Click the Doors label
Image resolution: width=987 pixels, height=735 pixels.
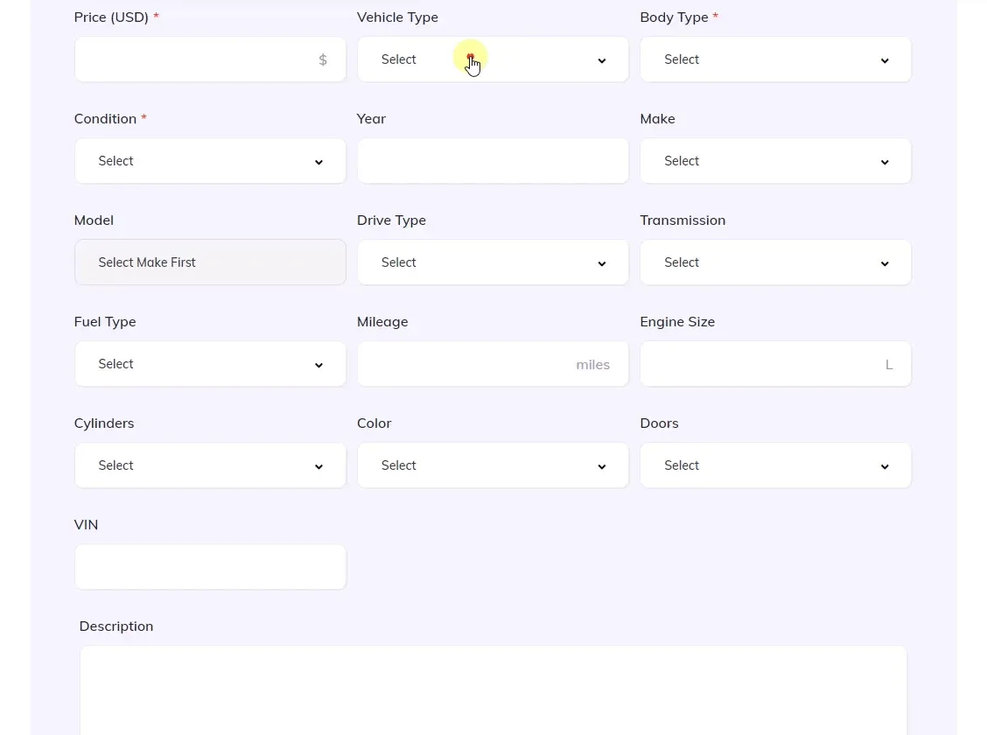pos(659,423)
